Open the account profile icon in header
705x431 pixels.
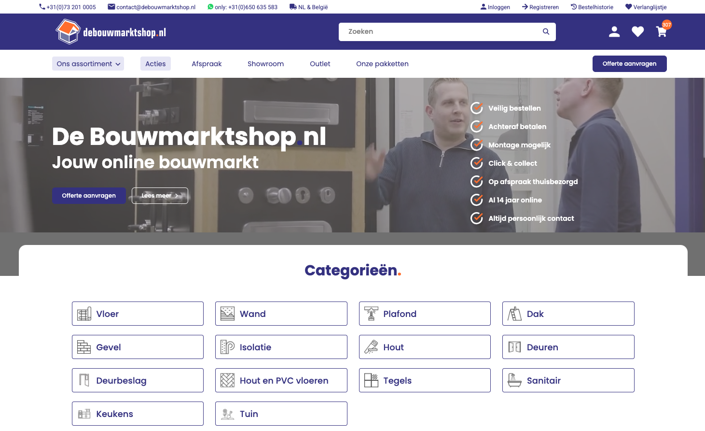point(614,32)
